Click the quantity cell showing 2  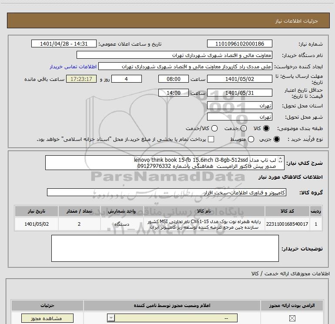[79, 224]
